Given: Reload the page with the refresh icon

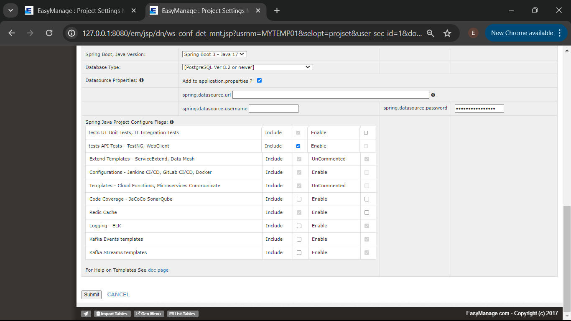Looking at the screenshot, I should pyautogui.click(x=49, y=33).
